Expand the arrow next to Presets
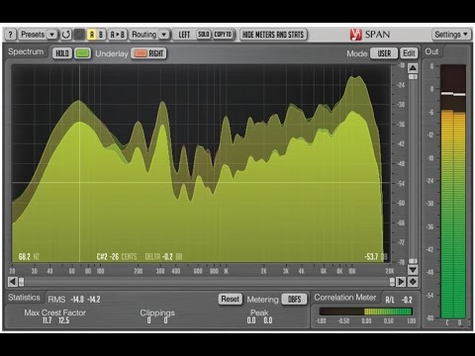Screen dimensions: 475x356 tap(52, 35)
